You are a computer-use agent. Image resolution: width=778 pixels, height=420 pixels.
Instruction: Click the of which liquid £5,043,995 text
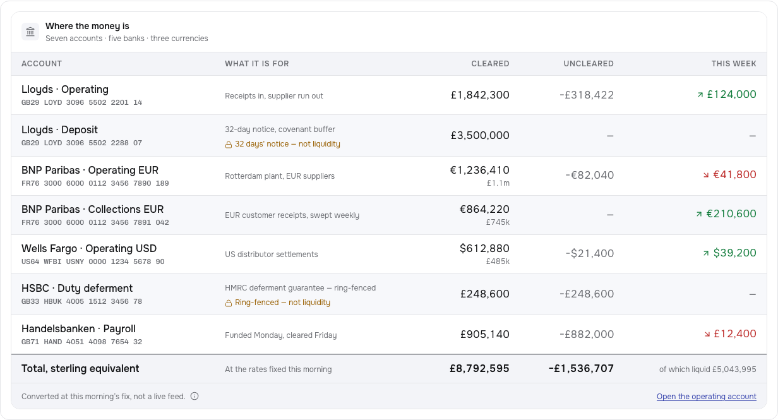tap(708, 369)
